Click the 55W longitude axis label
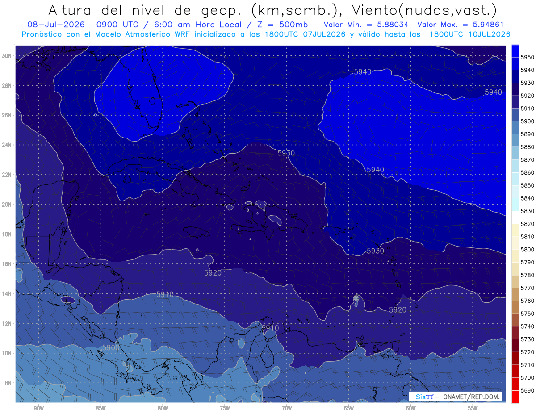 tap(473, 408)
